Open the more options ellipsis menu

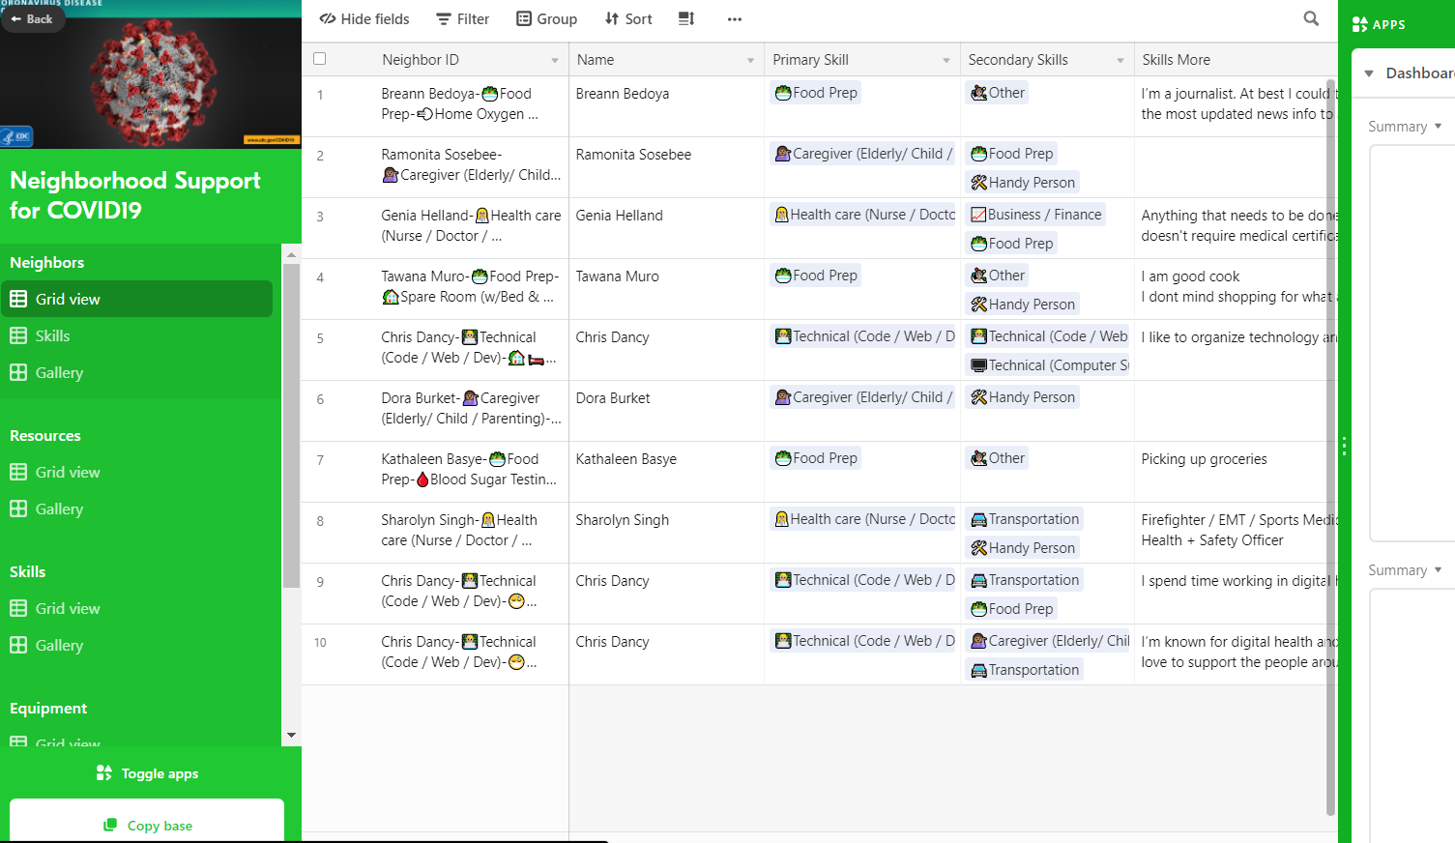[735, 19]
